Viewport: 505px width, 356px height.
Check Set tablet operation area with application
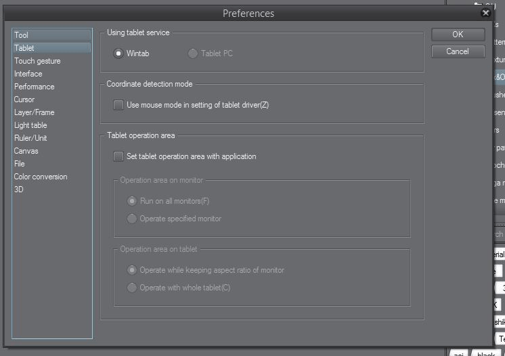pyautogui.click(x=119, y=156)
